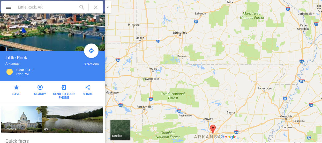Open Google apps grid icon

319,7
